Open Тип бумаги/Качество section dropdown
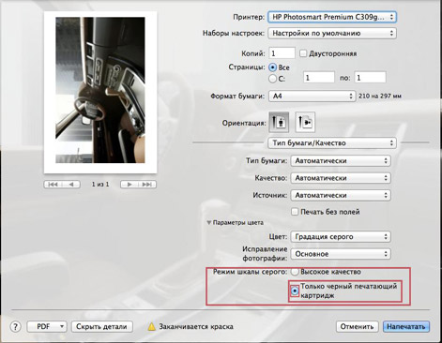 (332, 143)
